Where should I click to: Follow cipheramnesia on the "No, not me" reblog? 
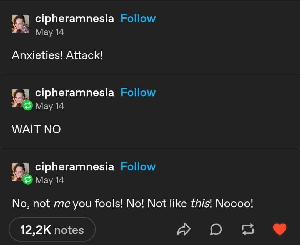[138, 166]
